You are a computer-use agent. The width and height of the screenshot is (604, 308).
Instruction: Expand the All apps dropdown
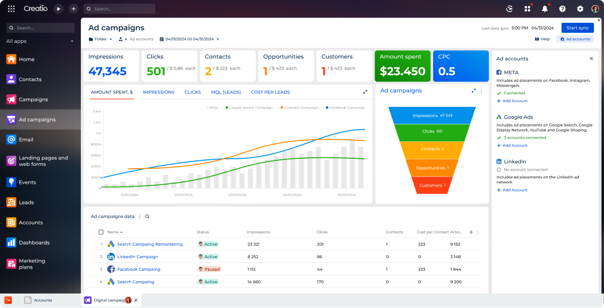[x=72, y=41]
